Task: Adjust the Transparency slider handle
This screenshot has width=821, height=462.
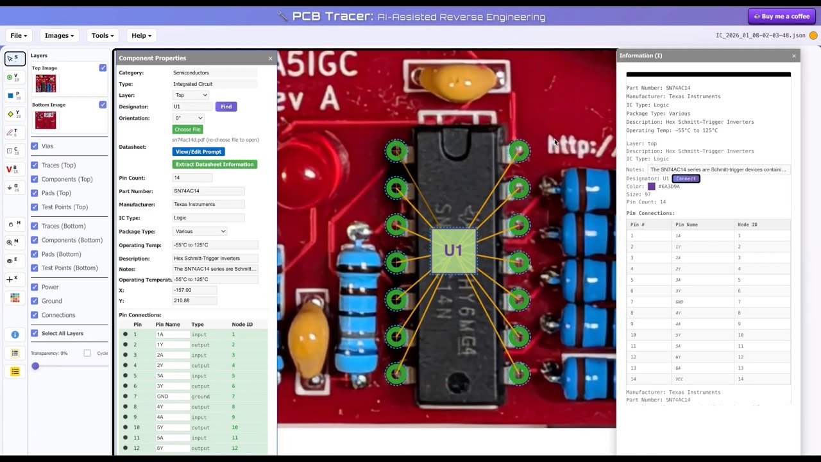Action: [x=35, y=366]
